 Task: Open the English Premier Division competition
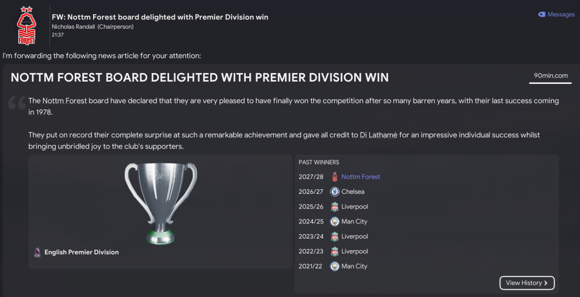[x=82, y=252]
